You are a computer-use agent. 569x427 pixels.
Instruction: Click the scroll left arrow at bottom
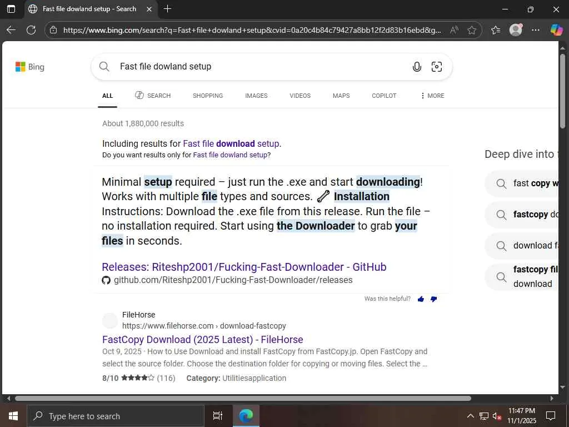tap(8, 398)
